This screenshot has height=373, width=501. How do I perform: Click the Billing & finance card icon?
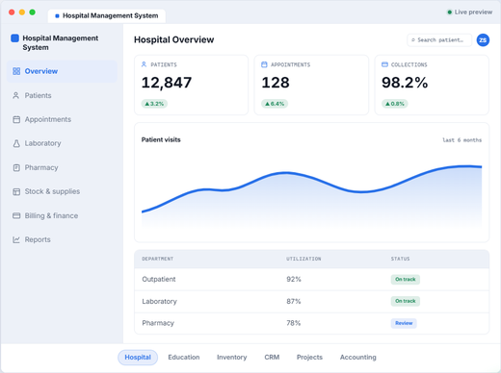coord(16,215)
